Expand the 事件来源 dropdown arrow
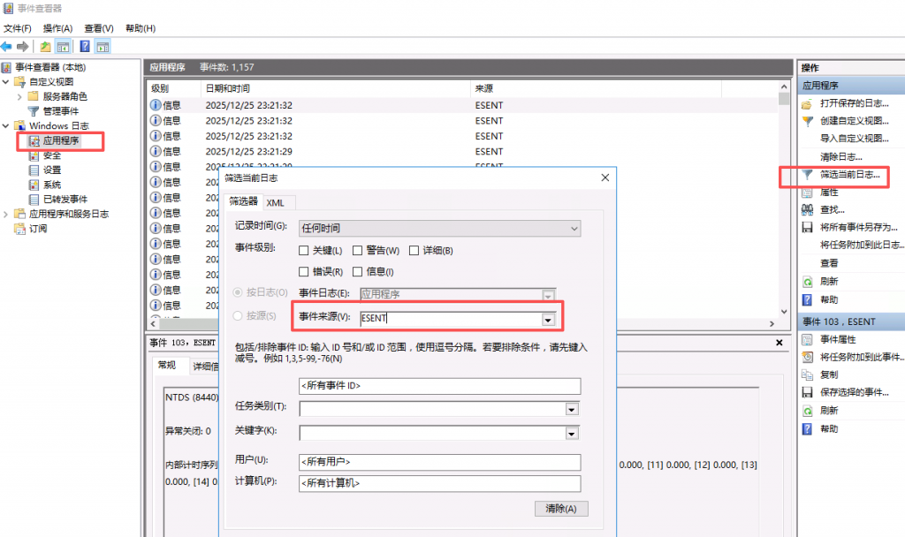Image resolution: width=905 pixels, height=537 pixels. click(x=548, y=319)
